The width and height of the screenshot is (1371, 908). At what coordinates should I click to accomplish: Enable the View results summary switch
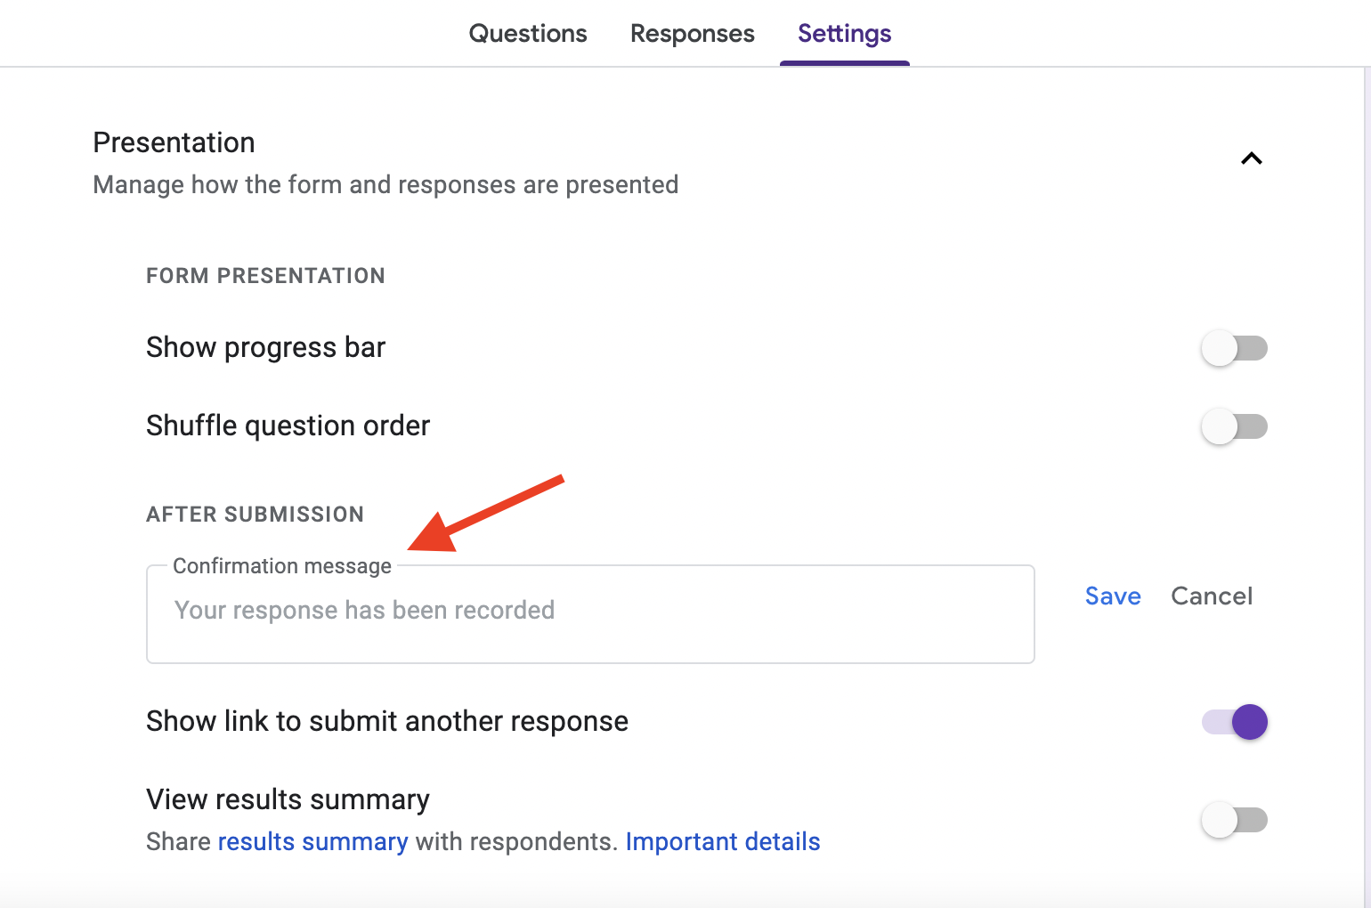click(1234, 820)
